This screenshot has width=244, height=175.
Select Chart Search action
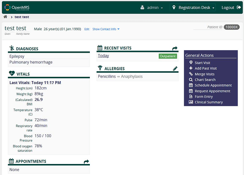coord(205,80)
